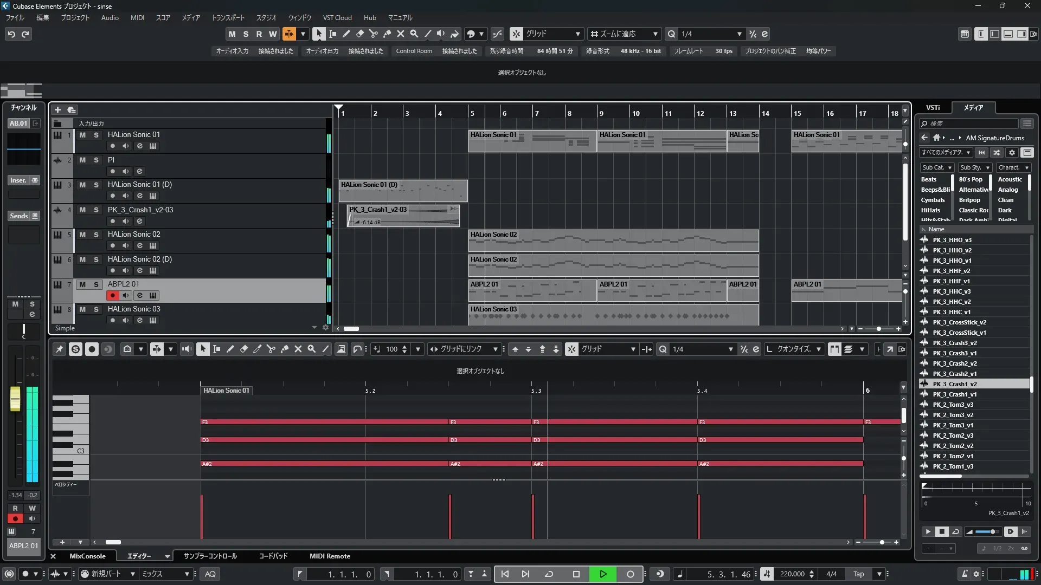The image size is (1041, 585).
Task: Solo the HALion Sonic 02 track
Action: click(x=96, y=235)
